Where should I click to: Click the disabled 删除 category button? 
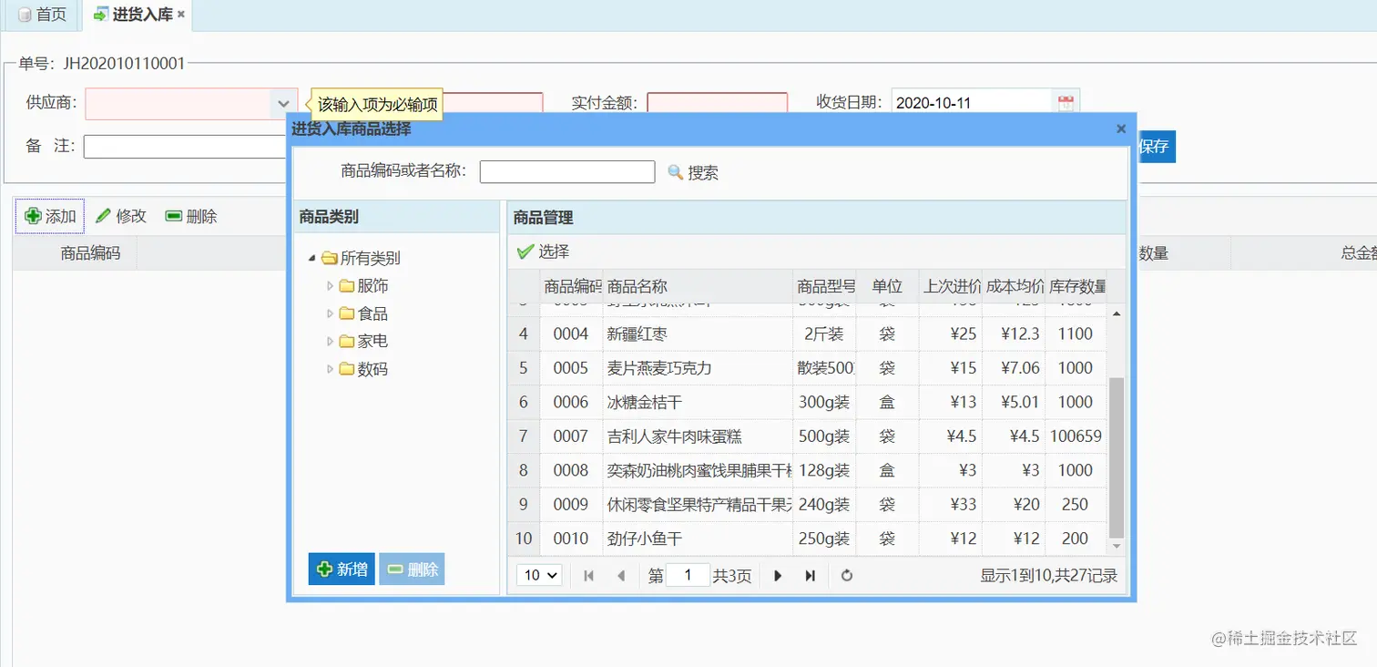coord(412,570)
